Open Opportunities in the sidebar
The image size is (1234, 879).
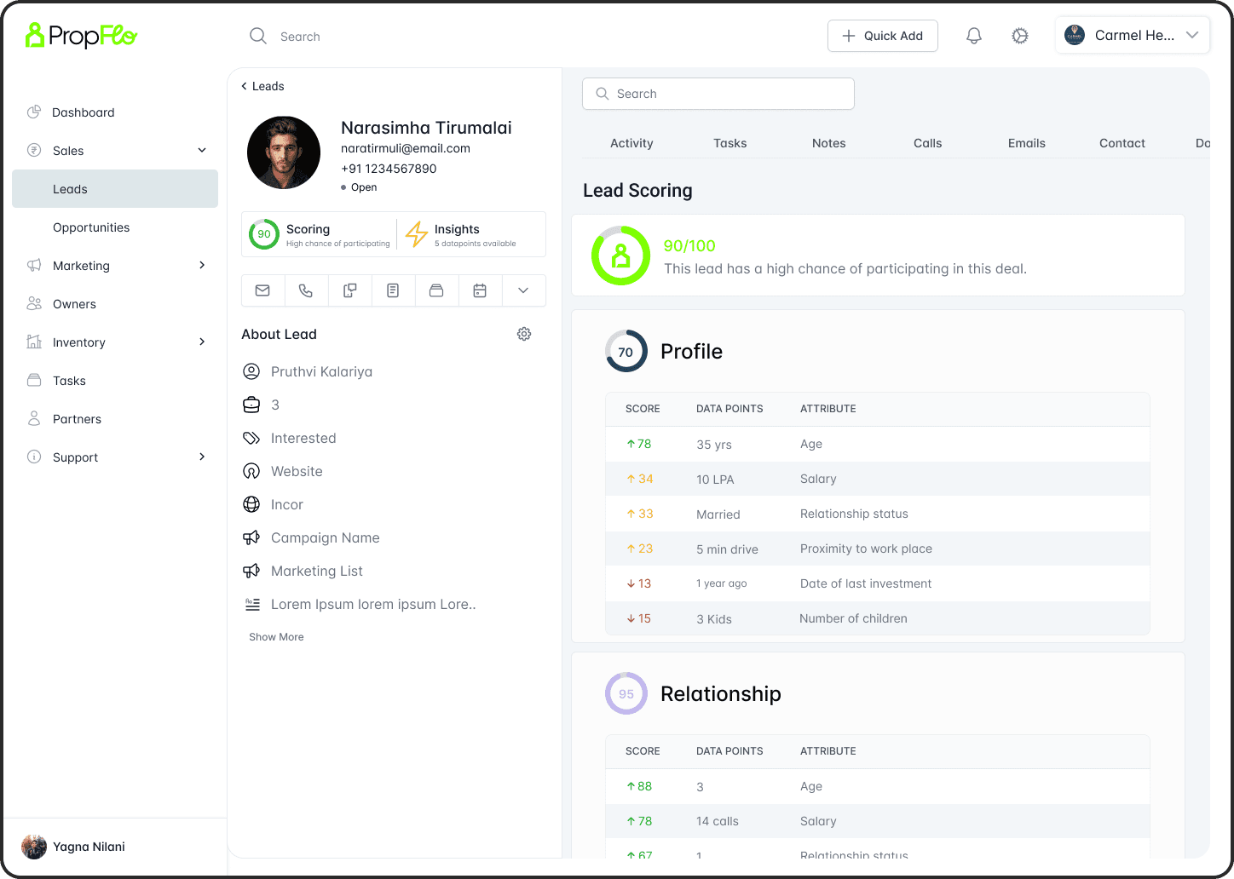[x=91, y=227]
